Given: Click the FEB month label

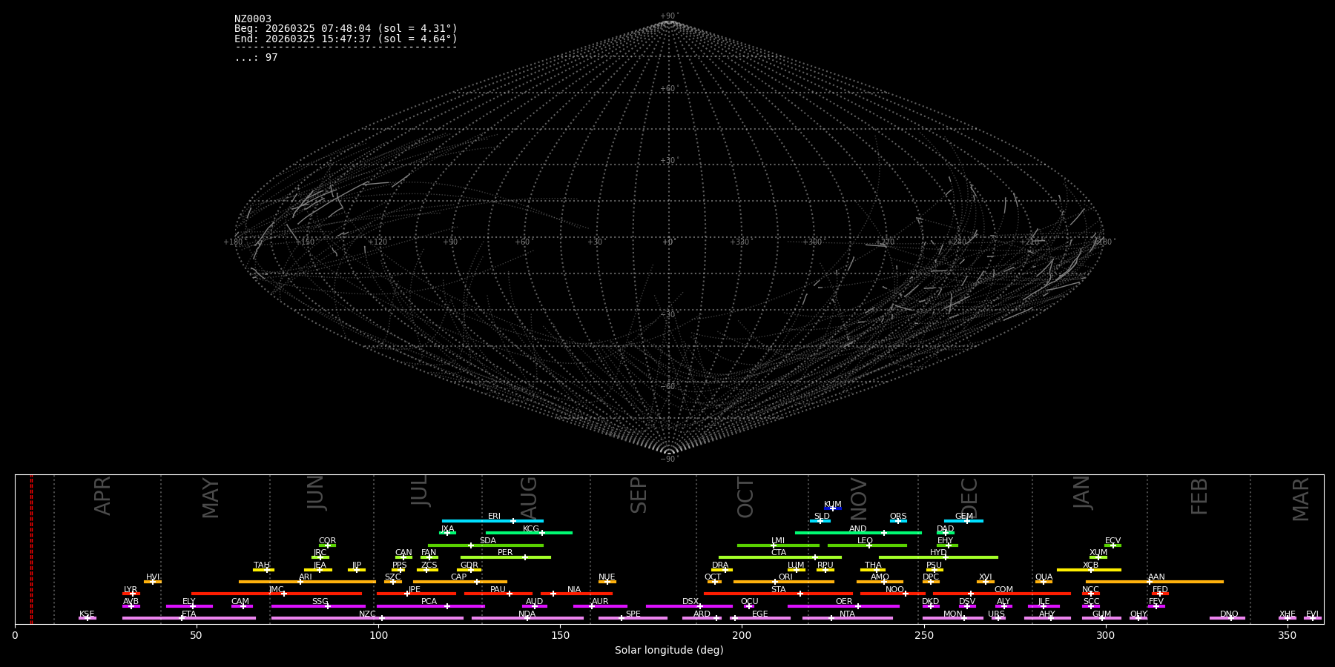Looking at the screenshot, I should (x=1199, y=497).
